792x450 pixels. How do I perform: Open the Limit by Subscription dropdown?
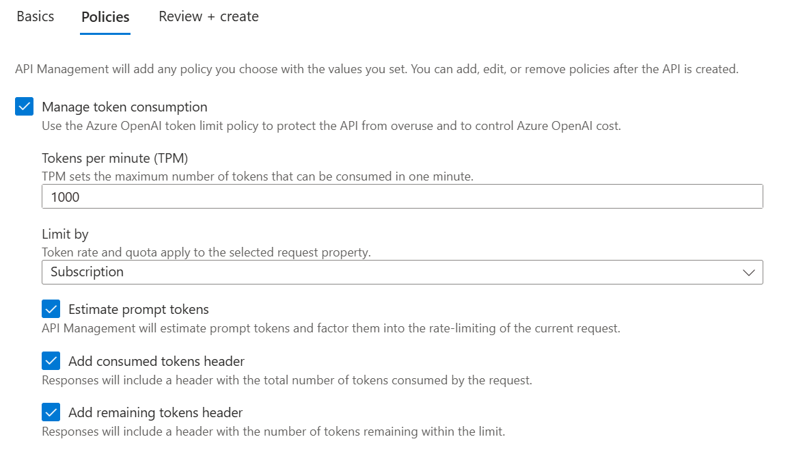pyautogui.click(x=402, y=272)
